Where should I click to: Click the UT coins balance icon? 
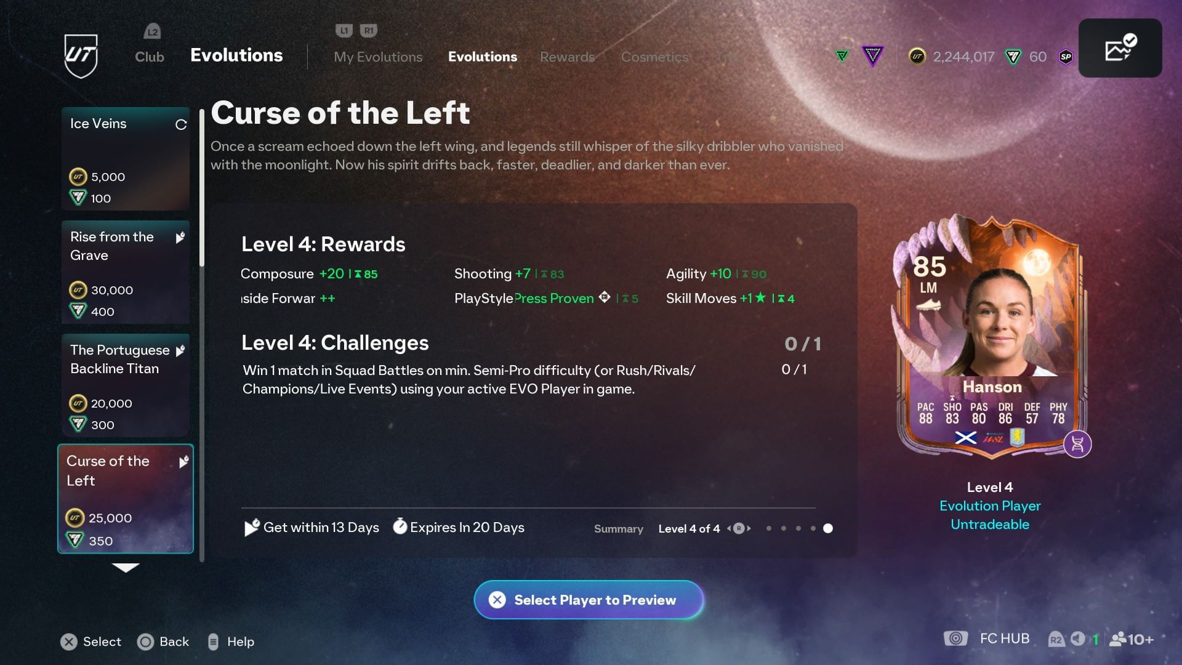tap(917, 57)
